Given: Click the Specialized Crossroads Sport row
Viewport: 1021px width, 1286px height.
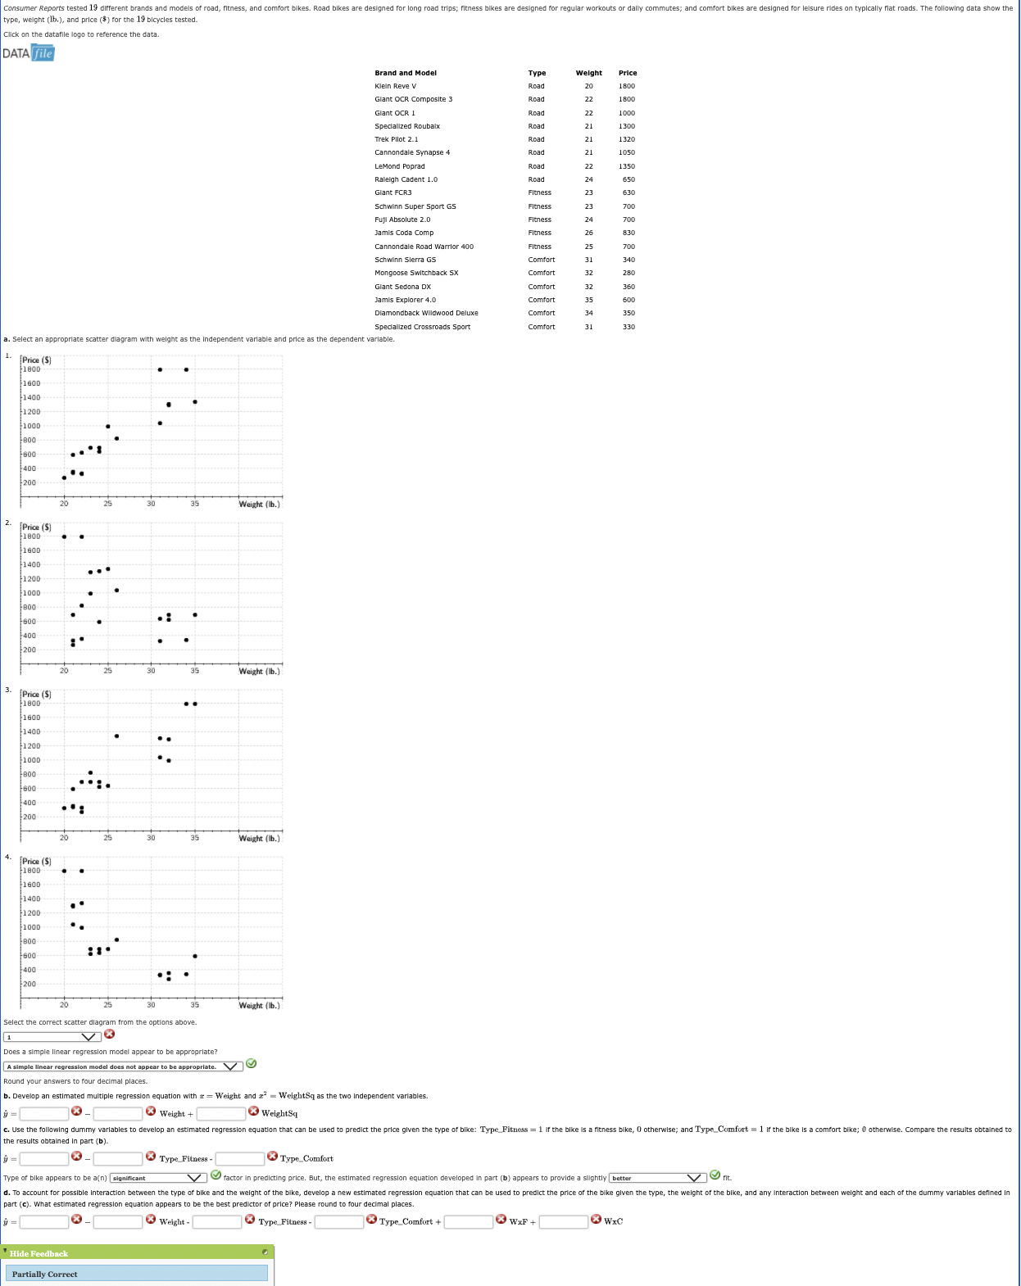Looking at the screenshot, I should [506, 327].
